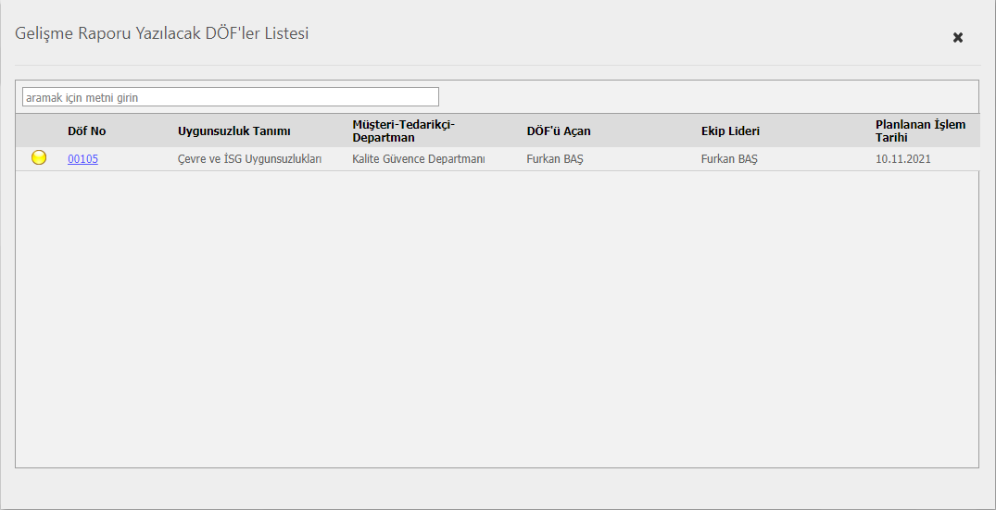Focus the 'aramak için metni girin' search box
This screenshot has height=510, width=996.
230,97
